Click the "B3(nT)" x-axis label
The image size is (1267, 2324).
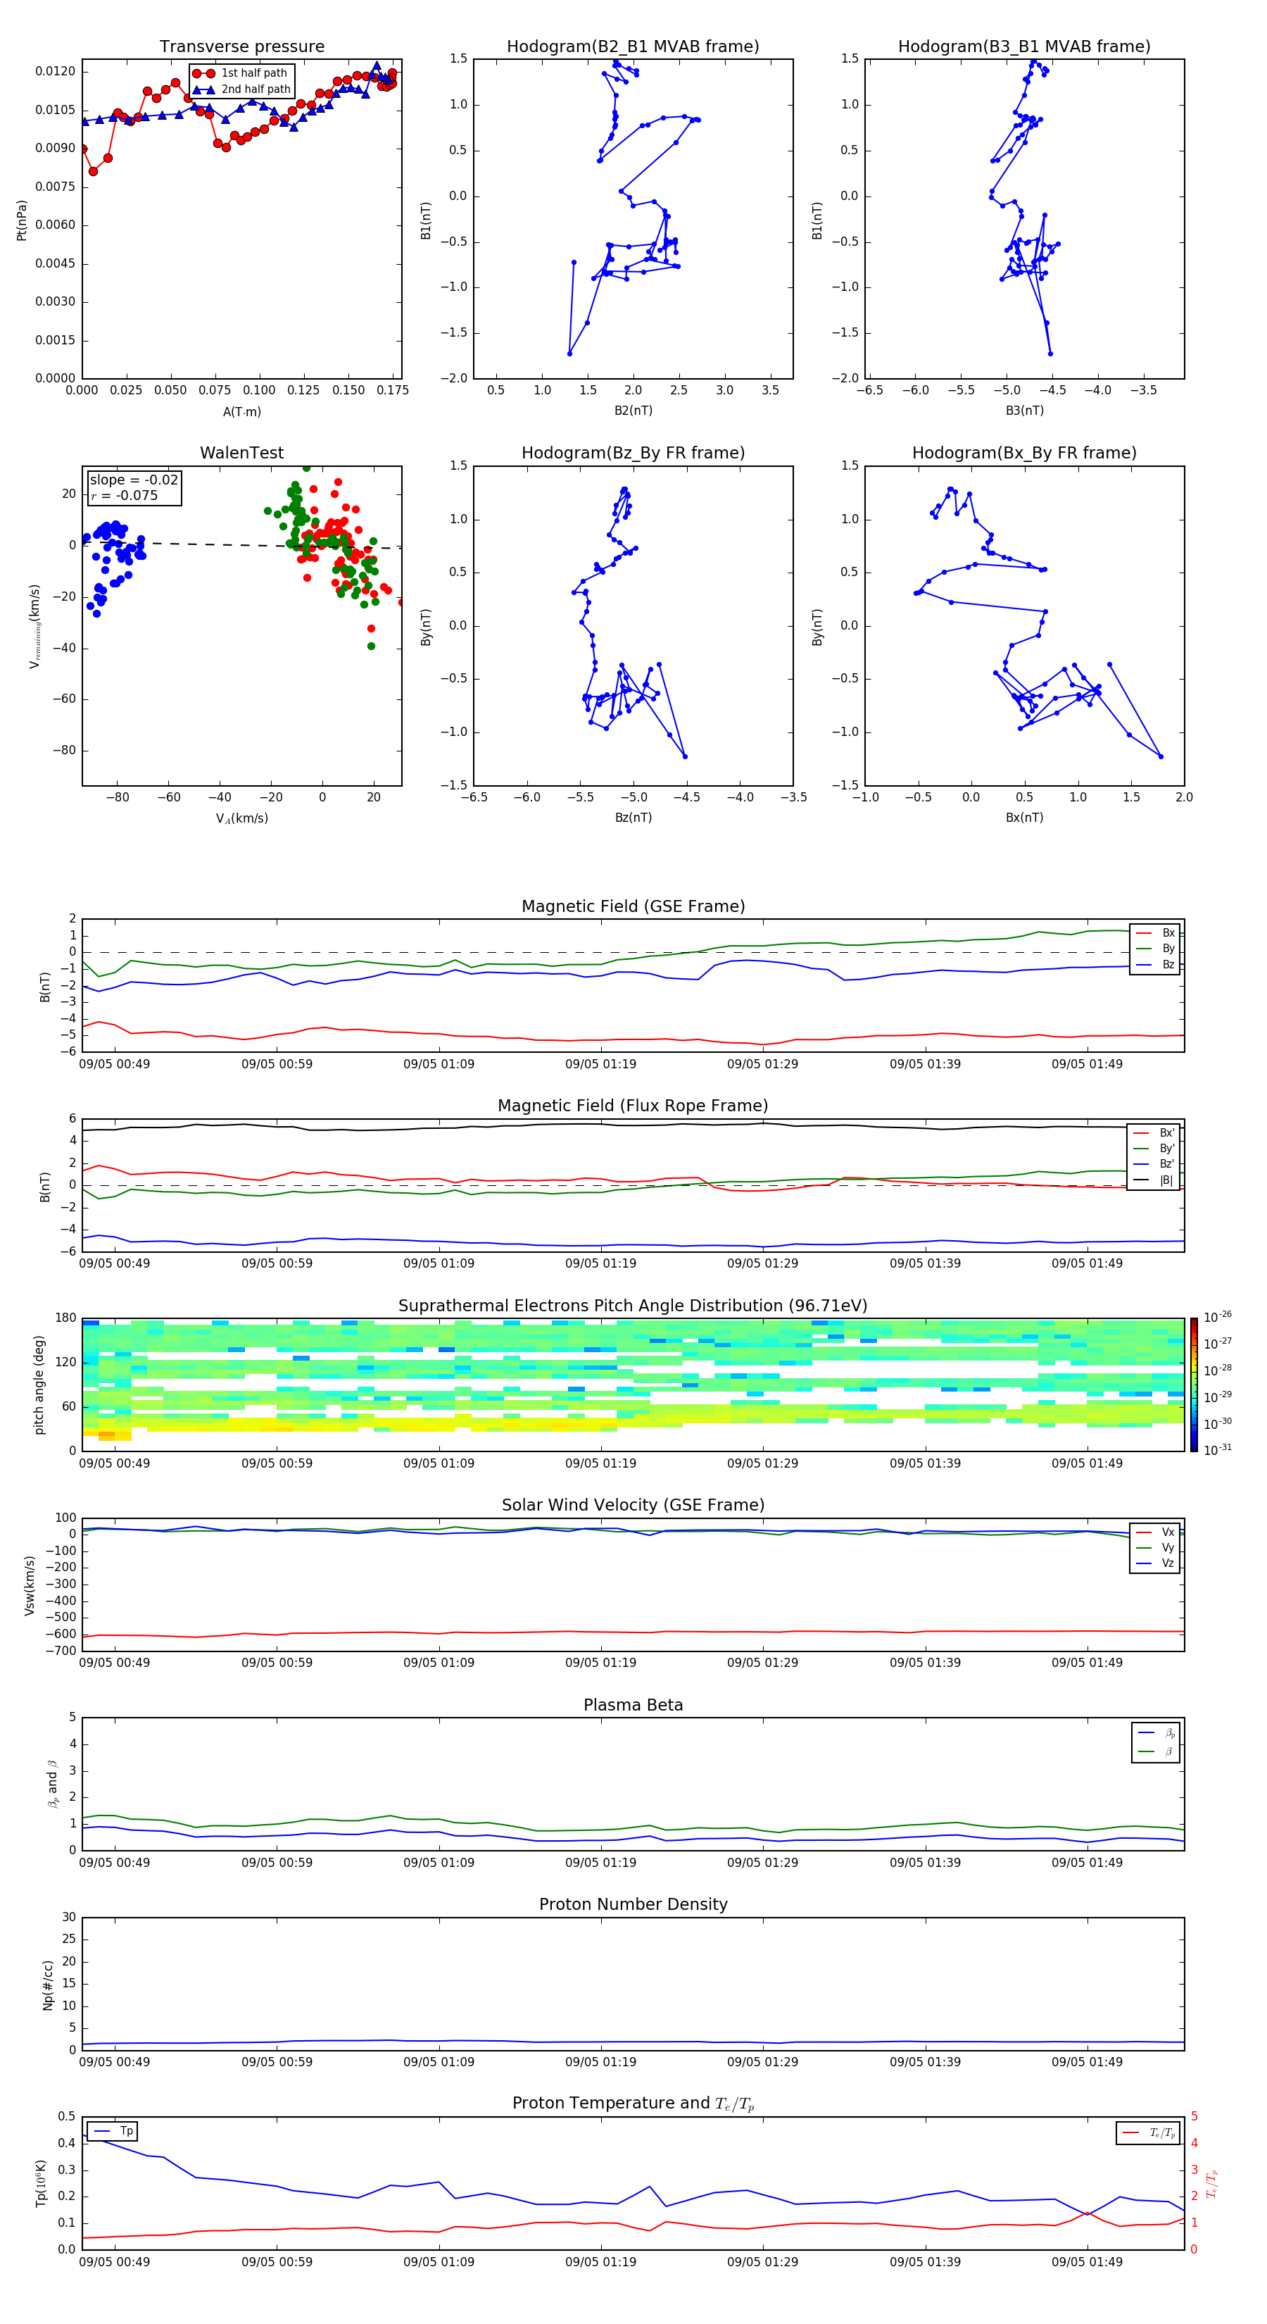[x=1024, y=411]
